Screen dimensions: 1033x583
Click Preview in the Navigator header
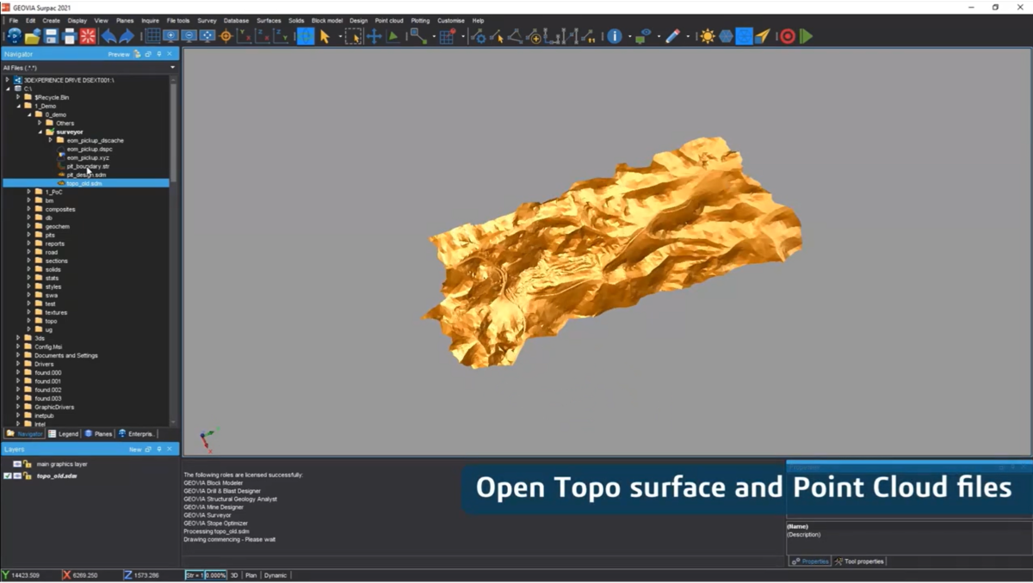pyautogui.click(x=119, y=54)
